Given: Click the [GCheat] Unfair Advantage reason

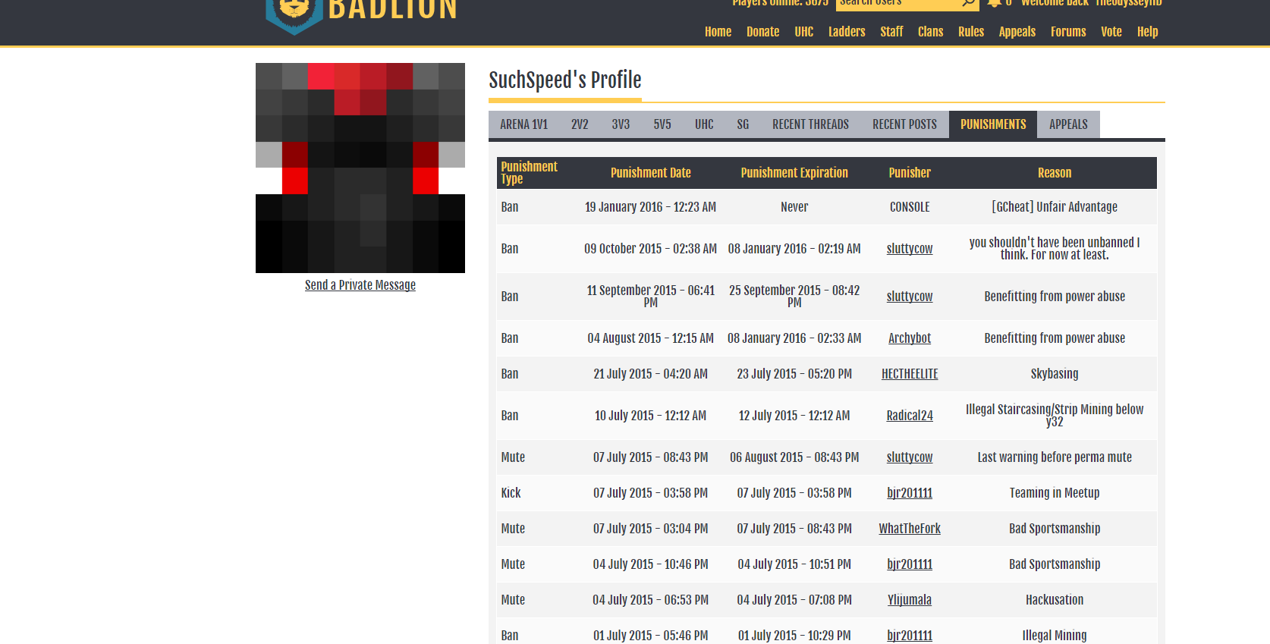Looking at the screenshot, I should tap(1055, 207).
